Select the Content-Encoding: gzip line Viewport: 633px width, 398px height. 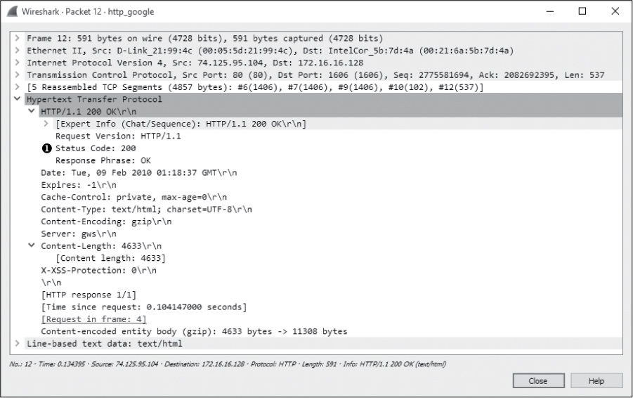click(105, 222)
